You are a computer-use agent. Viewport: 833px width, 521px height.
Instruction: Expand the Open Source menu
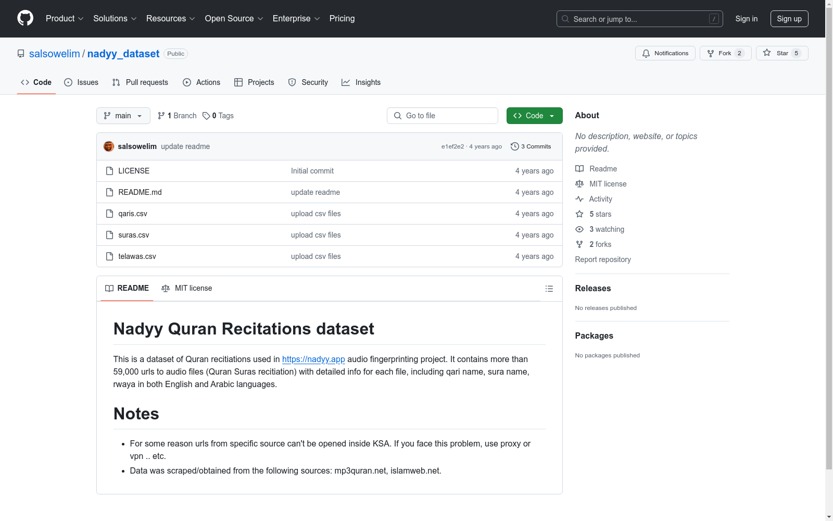tap(234, 19)
